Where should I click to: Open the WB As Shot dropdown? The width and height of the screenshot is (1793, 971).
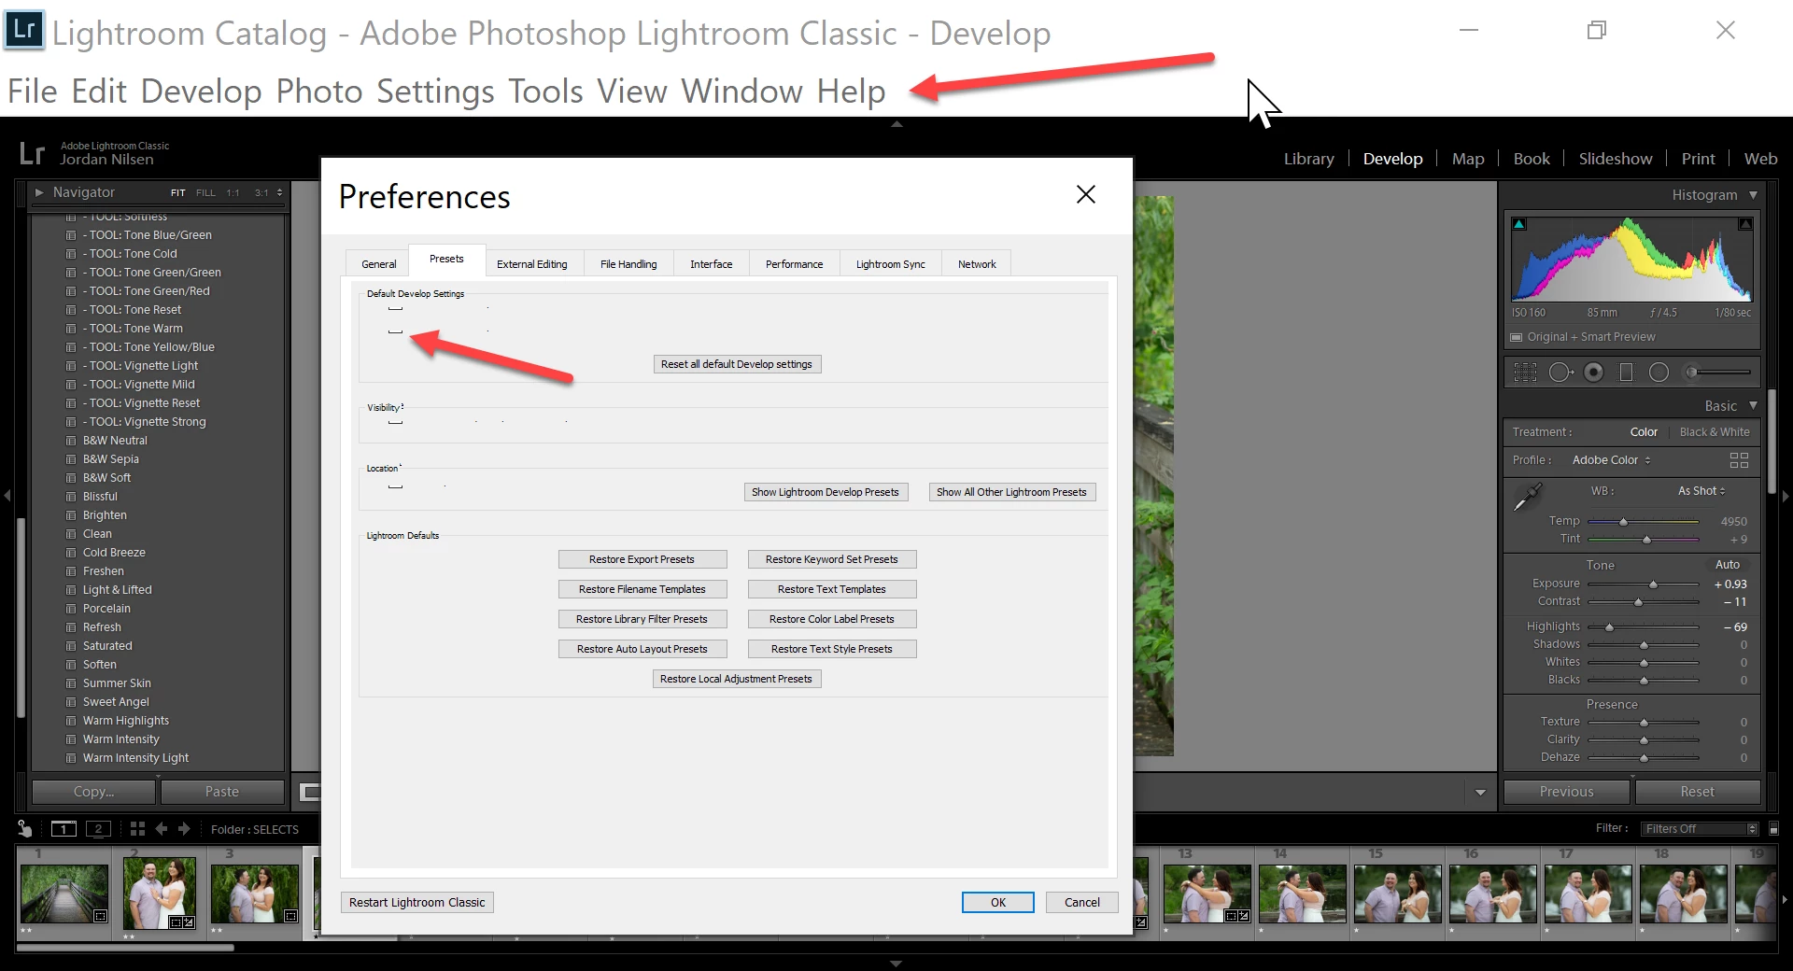[1701, 491]
